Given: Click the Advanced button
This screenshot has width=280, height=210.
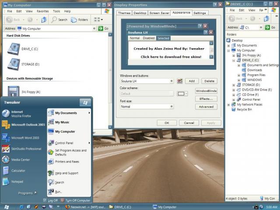Looking at the screenshot, I should 206,107.
